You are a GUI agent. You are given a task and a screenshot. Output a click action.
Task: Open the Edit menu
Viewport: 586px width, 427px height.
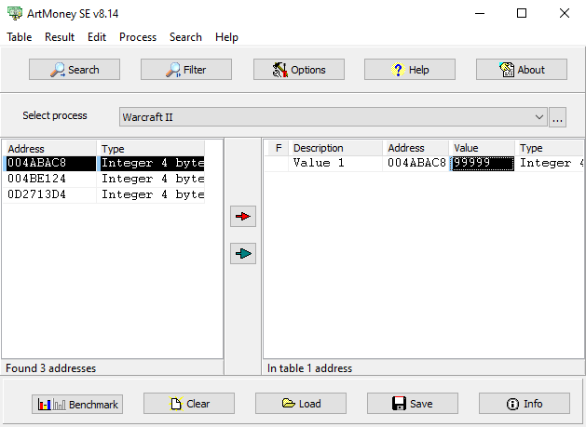pyautogui.click(x=97, y=37)
